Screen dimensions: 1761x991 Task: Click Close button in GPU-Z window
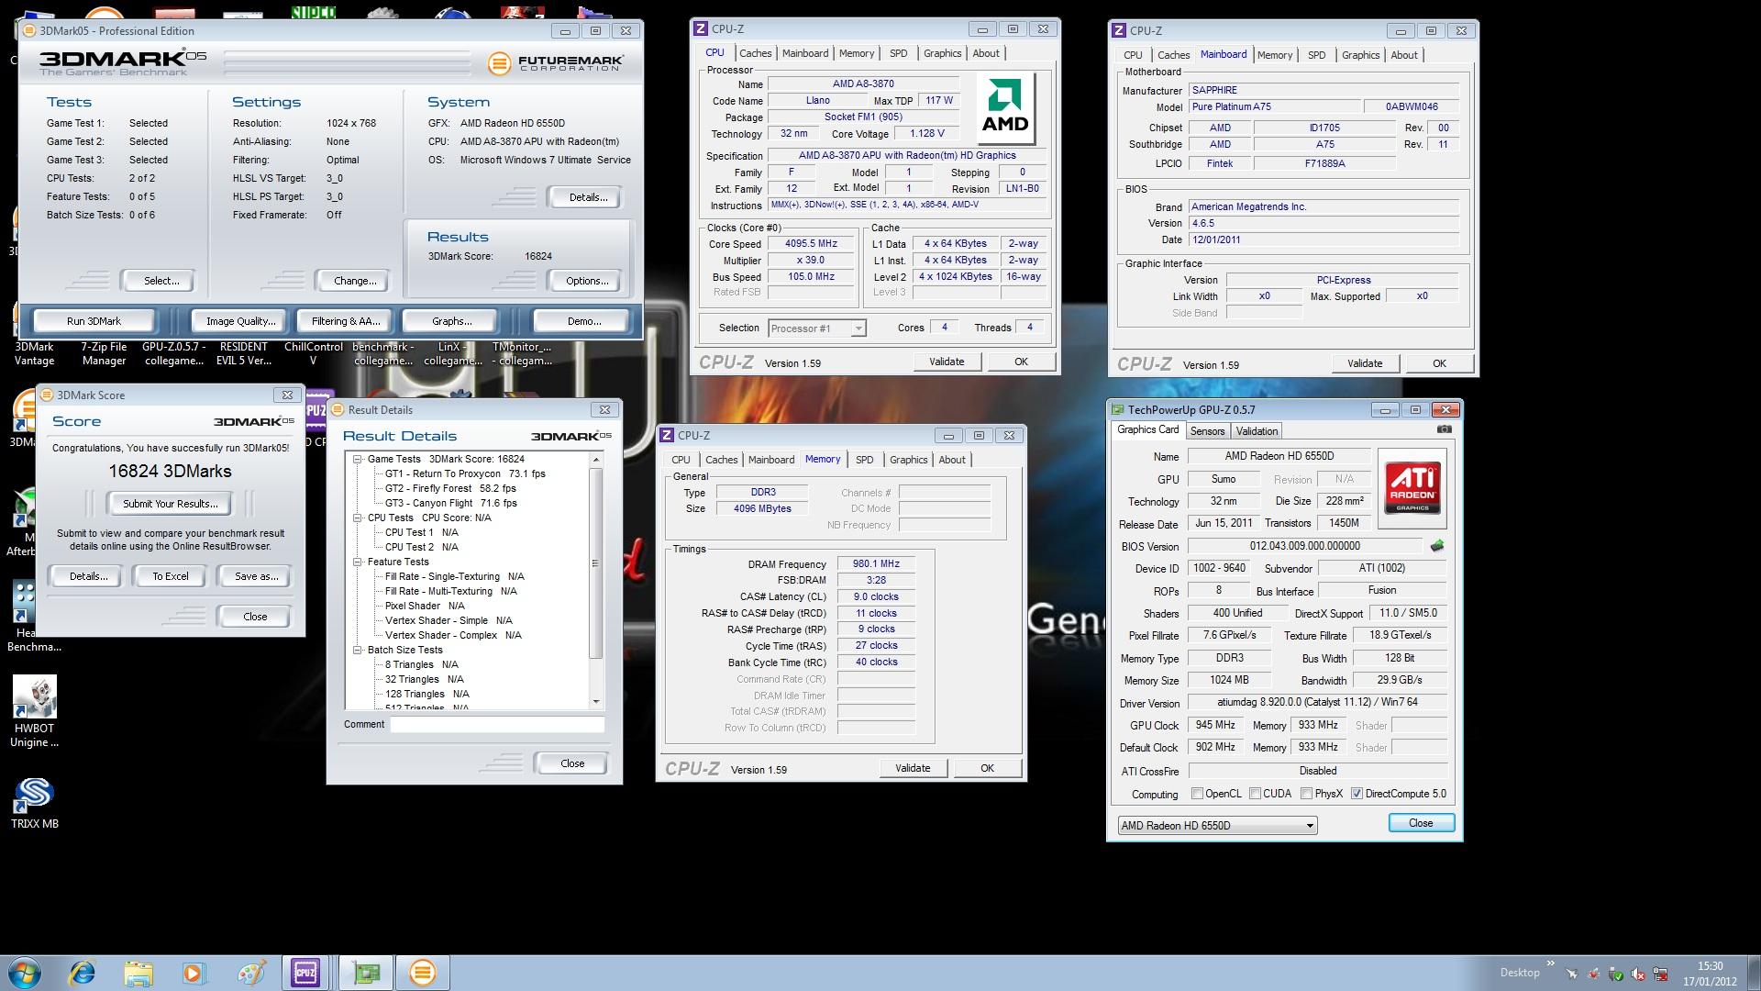(x=1421, y=823)
